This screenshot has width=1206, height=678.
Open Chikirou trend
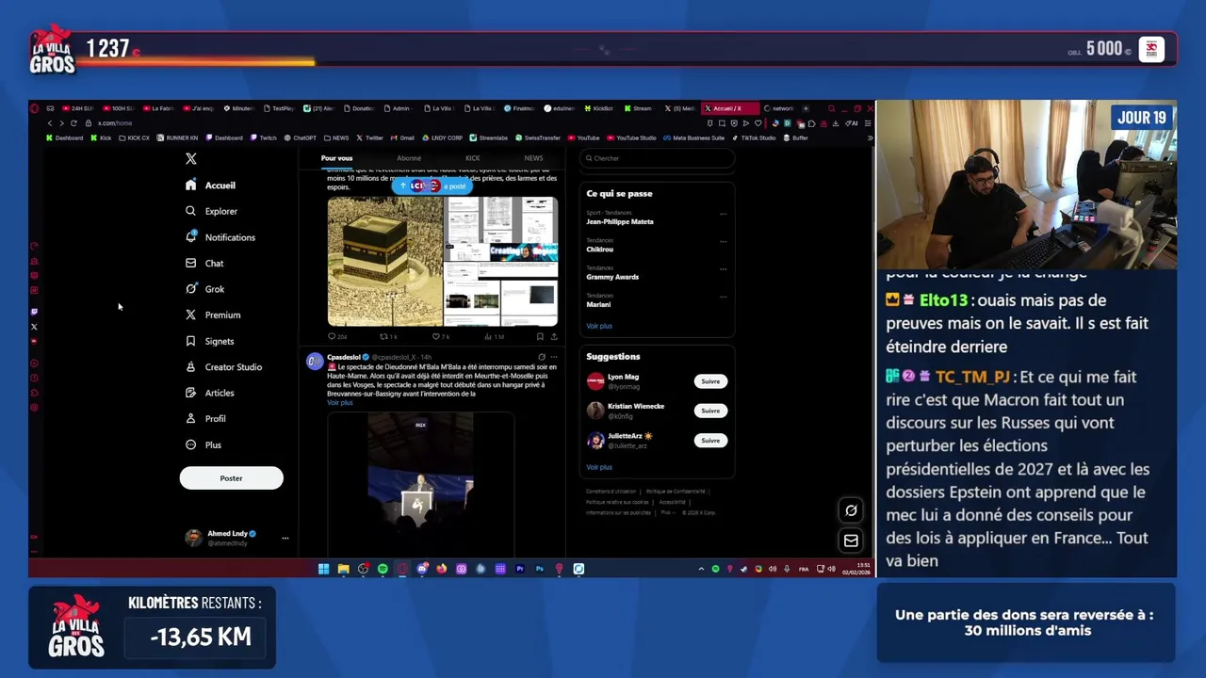pyautogui.click(x=599, y=250)
